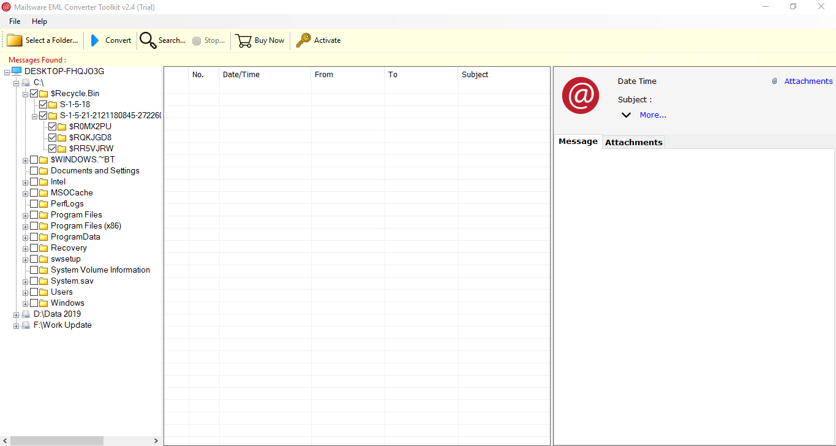Click the F:\Work Update drive icon

(x=26, y=325)
